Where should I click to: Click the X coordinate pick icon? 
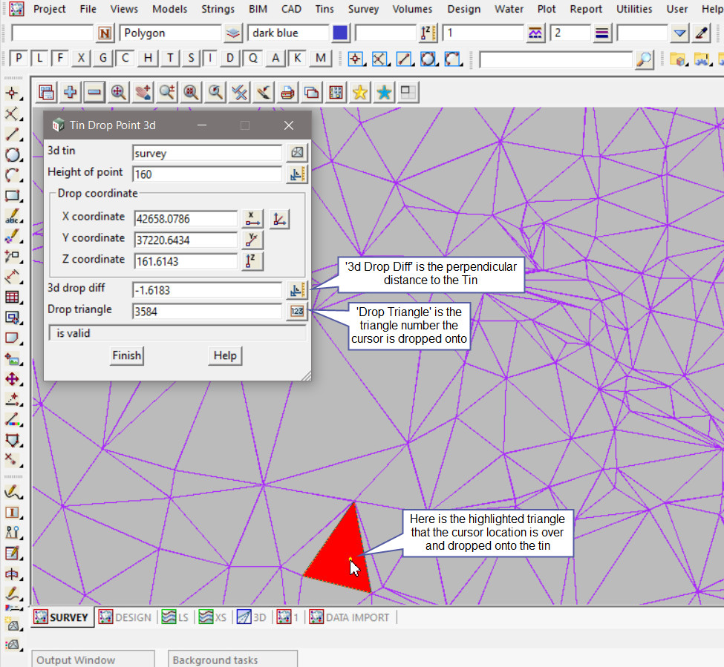pyautogui.click(x=252, y=219)
